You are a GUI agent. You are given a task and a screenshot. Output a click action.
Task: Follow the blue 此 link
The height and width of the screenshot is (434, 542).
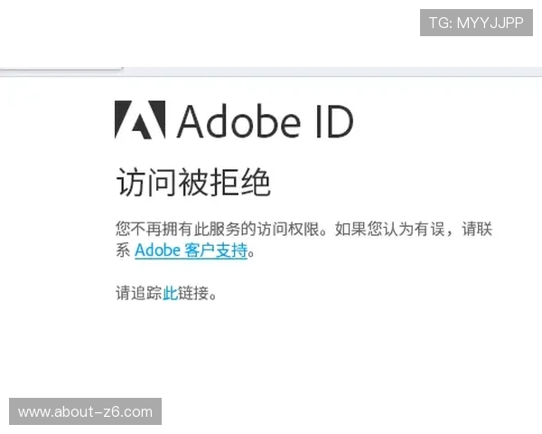coord(170,293)
